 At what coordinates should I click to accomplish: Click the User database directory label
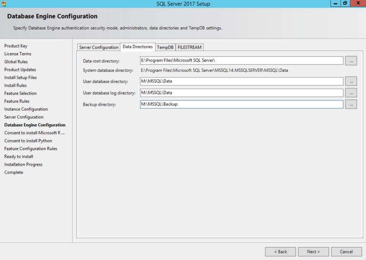(x=105, y=81)
